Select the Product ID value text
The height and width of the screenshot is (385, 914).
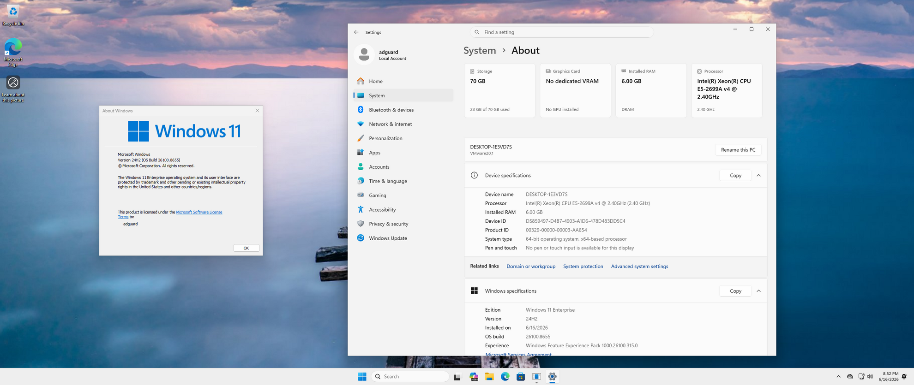pos(556,230)
